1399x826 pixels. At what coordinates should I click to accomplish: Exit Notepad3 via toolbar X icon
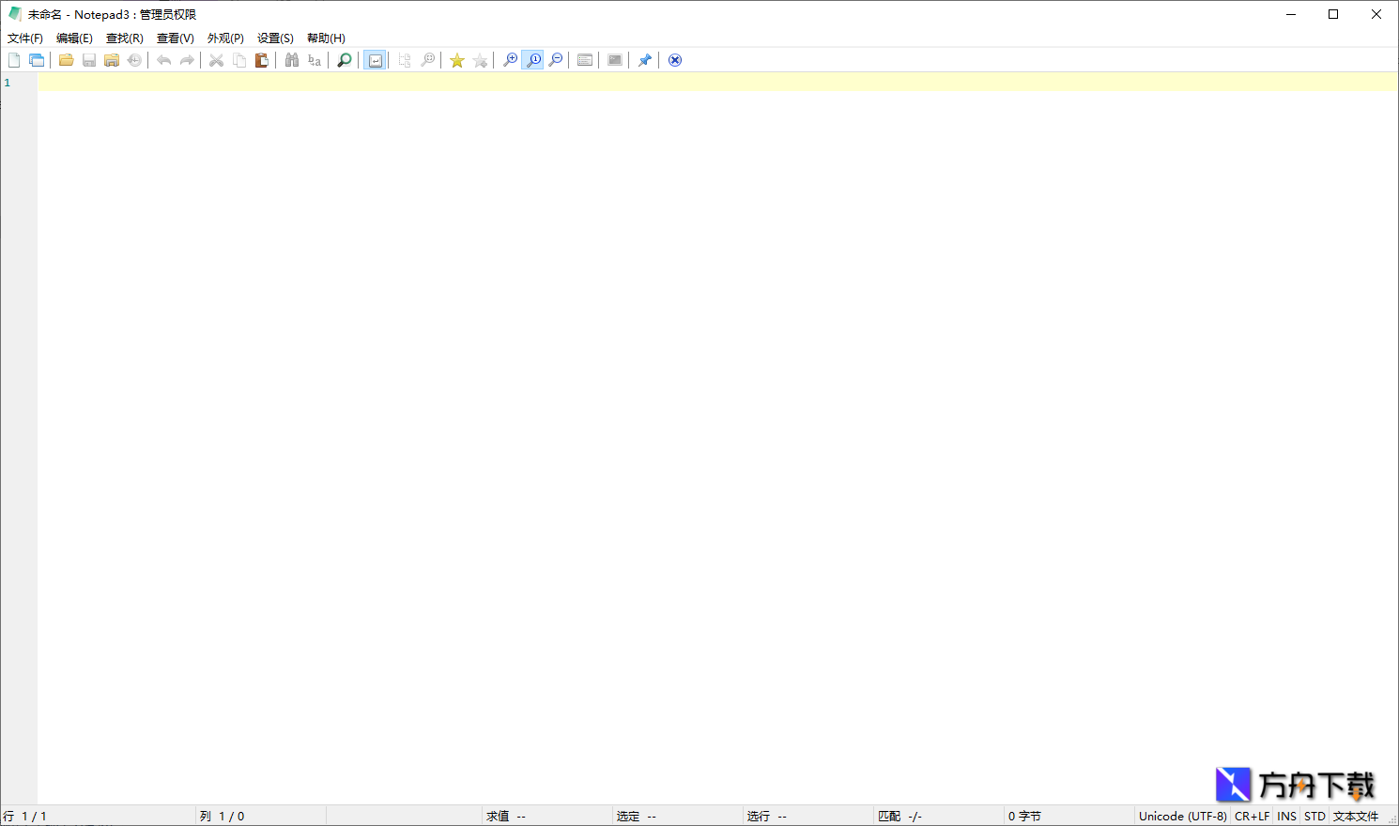click(x=675, y=59)
